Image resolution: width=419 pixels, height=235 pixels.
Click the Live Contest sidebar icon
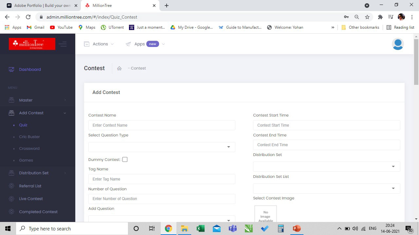click(11, 199)
